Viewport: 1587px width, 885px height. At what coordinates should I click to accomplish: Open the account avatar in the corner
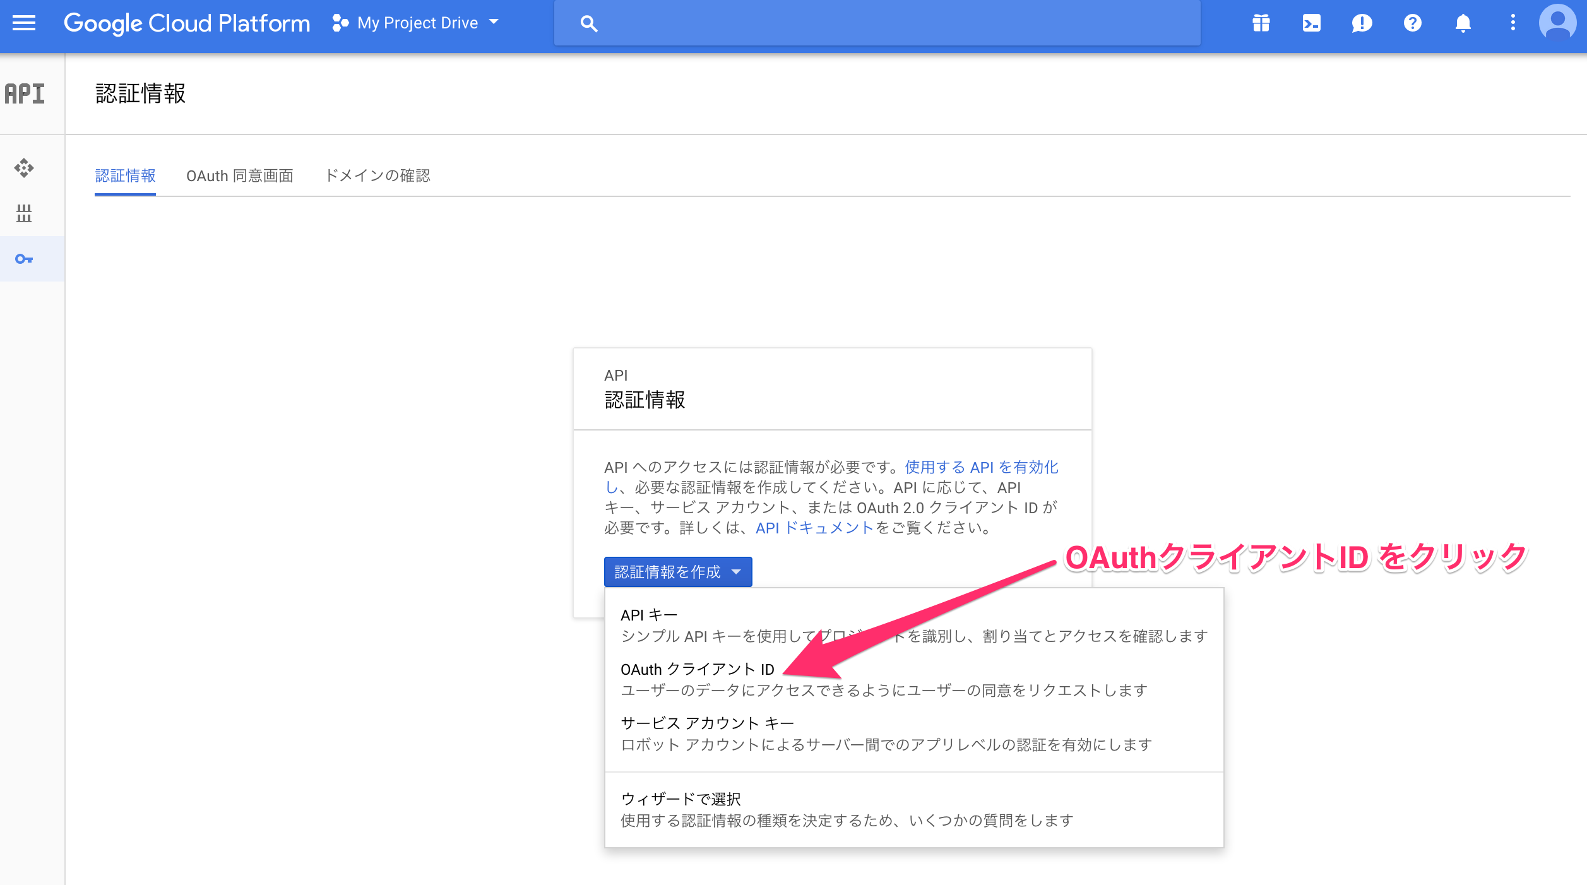(1557, 24)
